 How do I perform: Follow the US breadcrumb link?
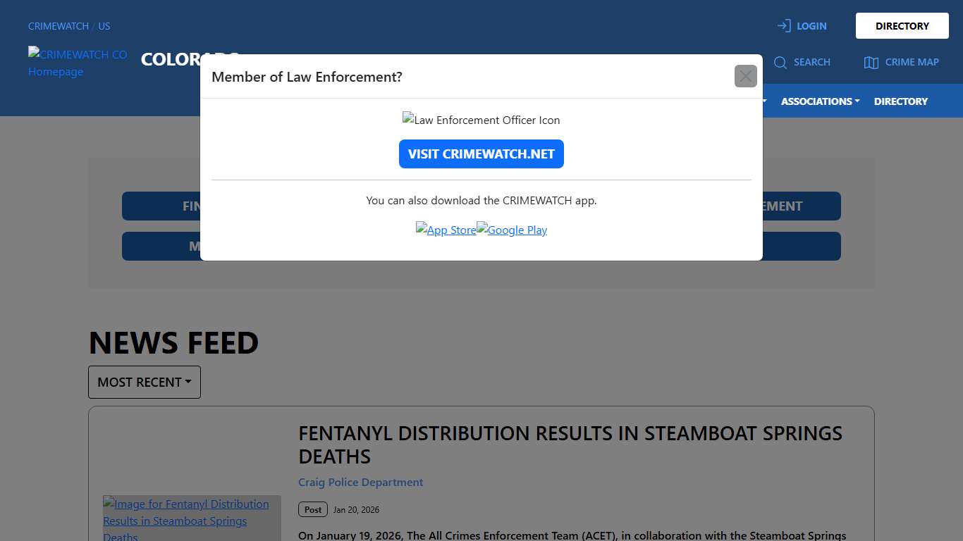coord(104,26)
